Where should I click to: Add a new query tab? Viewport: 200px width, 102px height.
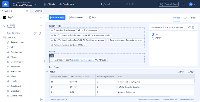click(63, 11)
